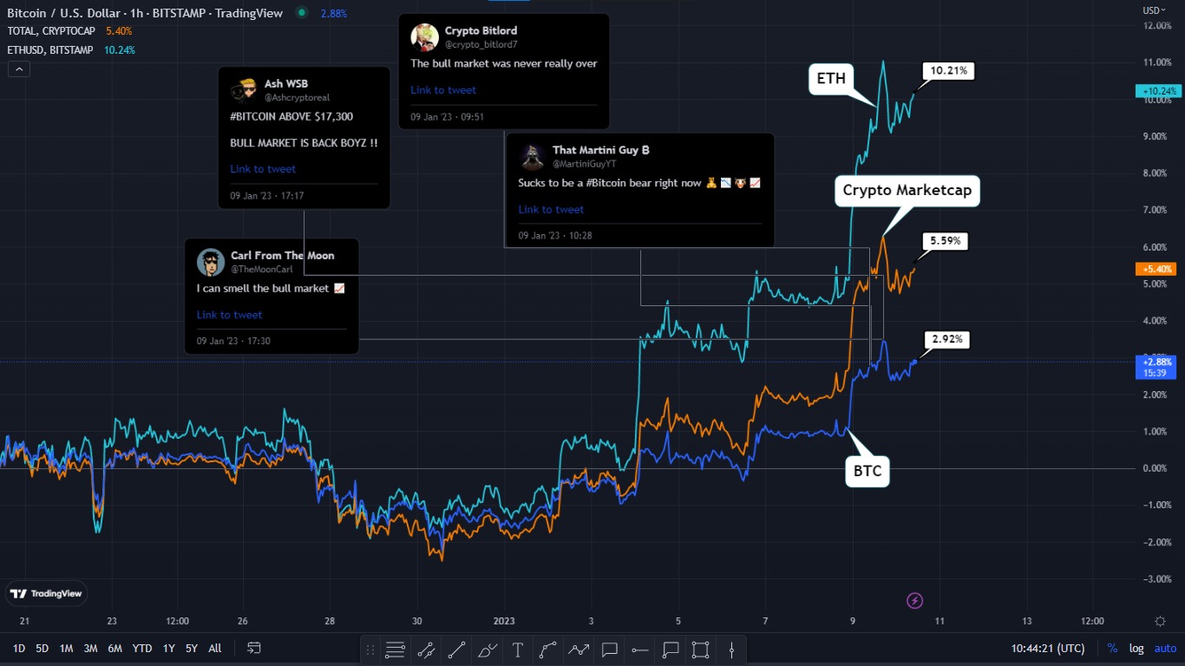The height and width of the screenshot is (666, 1185).
Task: Open the USD currency dropdown
Action: pos(1156,10)
